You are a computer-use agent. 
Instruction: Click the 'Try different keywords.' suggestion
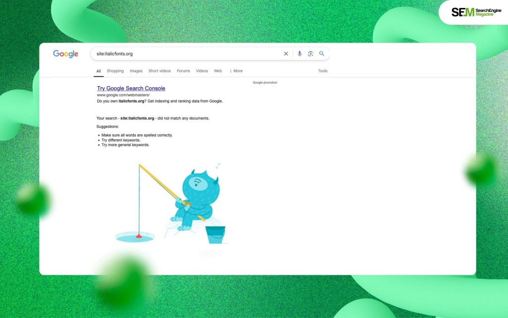(121, 140)
